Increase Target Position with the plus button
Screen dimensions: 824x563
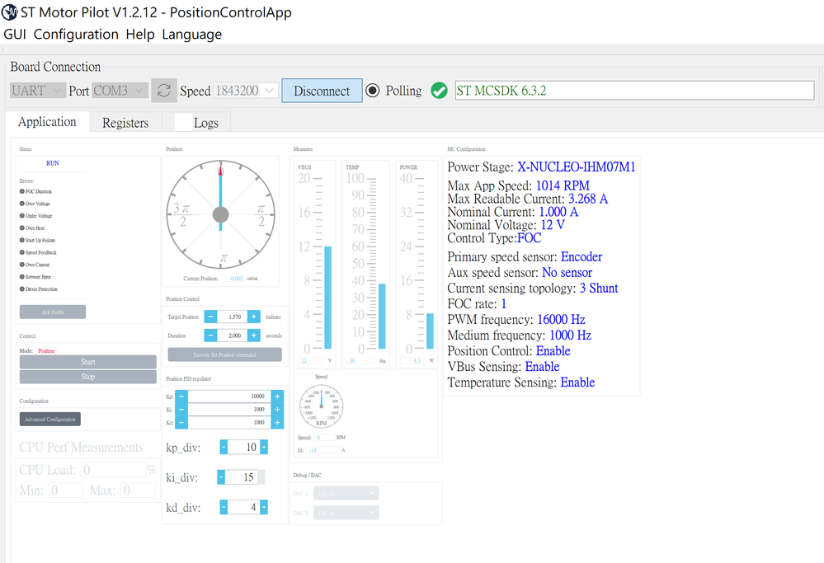coord(254,317)
